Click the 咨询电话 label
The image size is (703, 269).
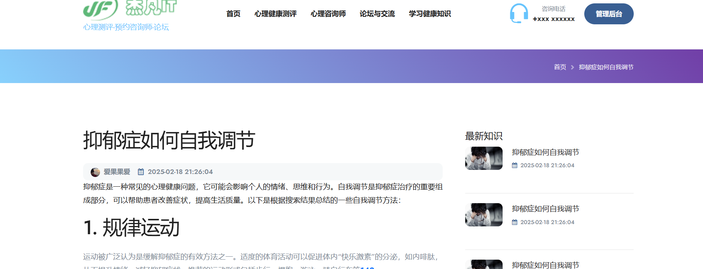pyautogui.click(x=554, y=9)
